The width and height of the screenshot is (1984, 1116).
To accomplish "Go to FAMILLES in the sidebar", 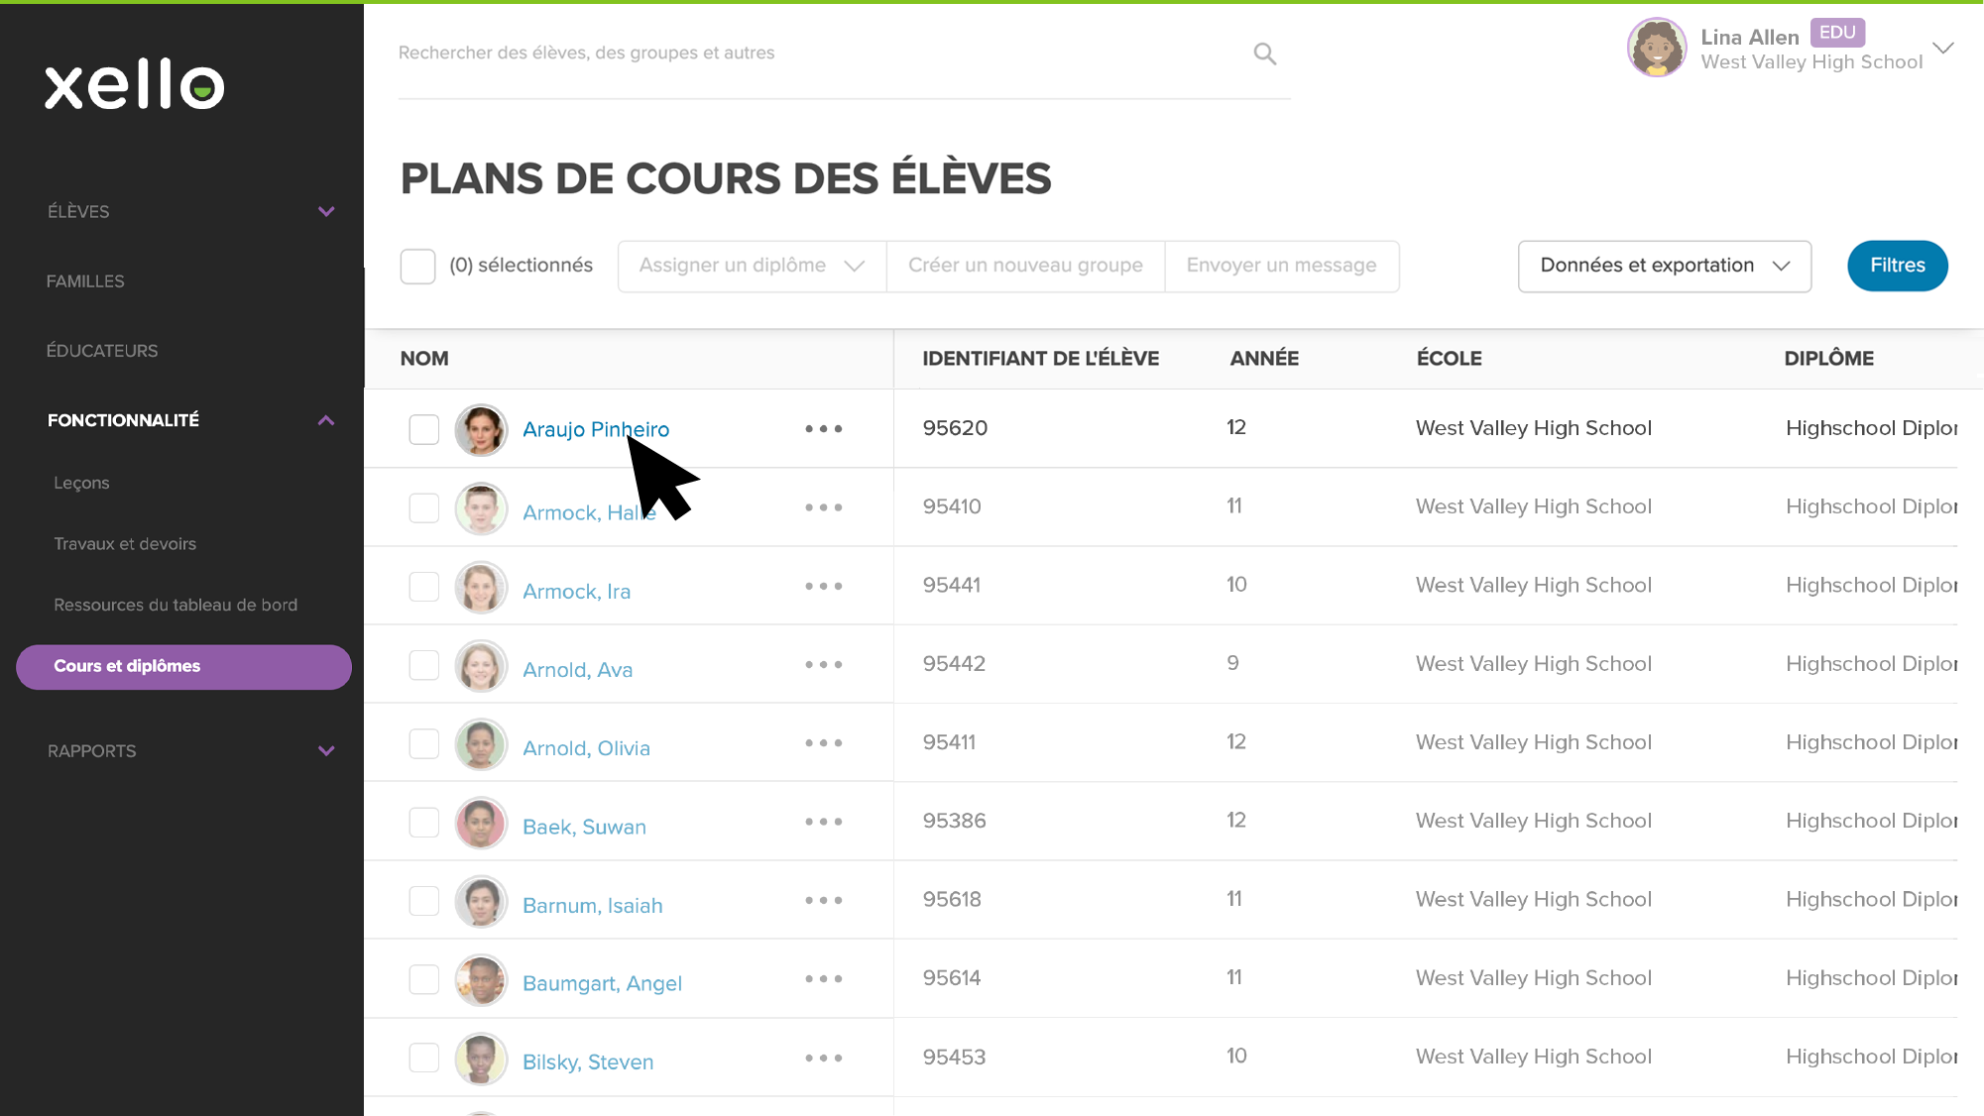I will (x=85, y=281).
